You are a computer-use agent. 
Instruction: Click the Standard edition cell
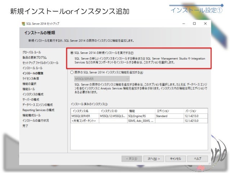click(x=169, y=116)
